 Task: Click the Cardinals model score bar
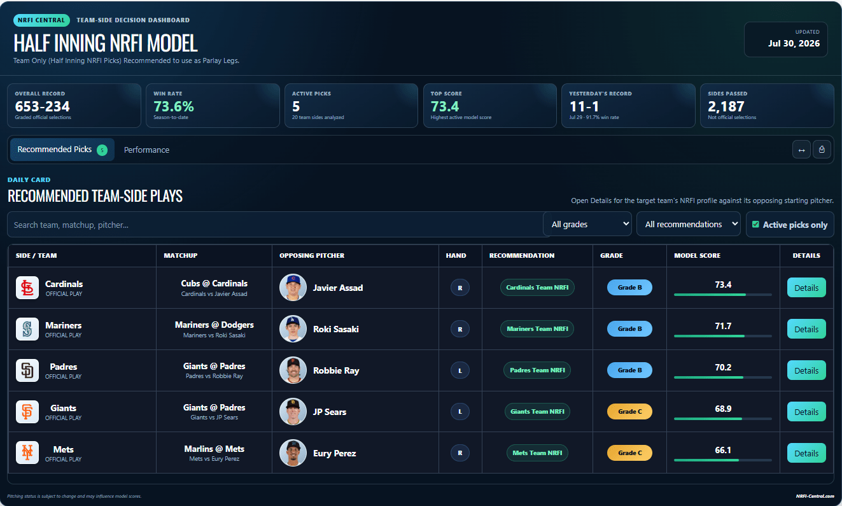coord(723,295)
